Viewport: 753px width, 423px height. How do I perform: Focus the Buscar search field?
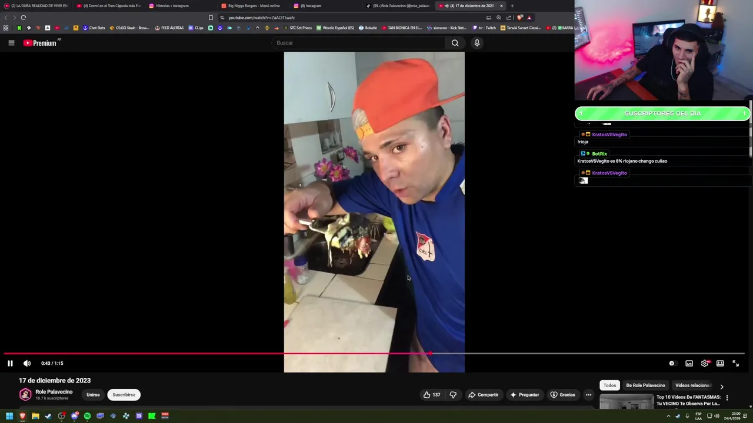359,43
